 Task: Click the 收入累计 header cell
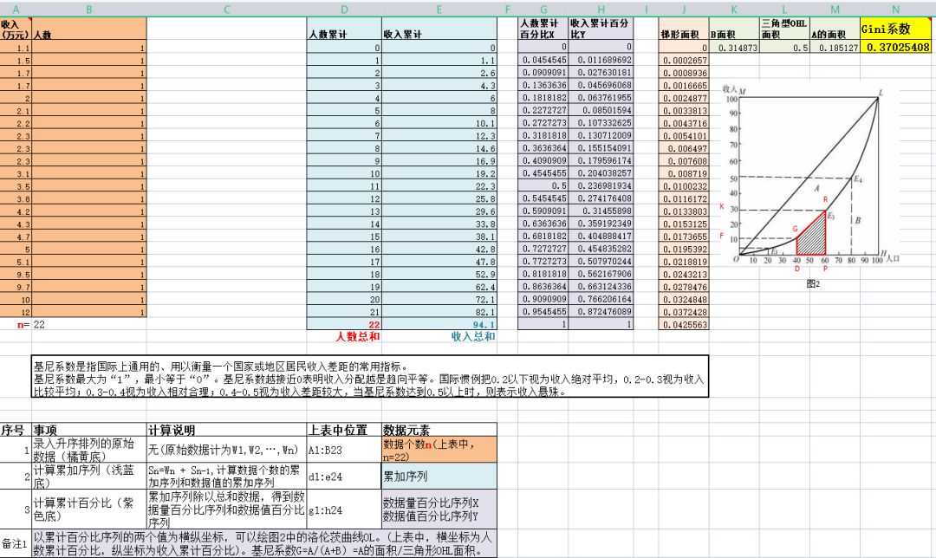click(x=439, y=29)
